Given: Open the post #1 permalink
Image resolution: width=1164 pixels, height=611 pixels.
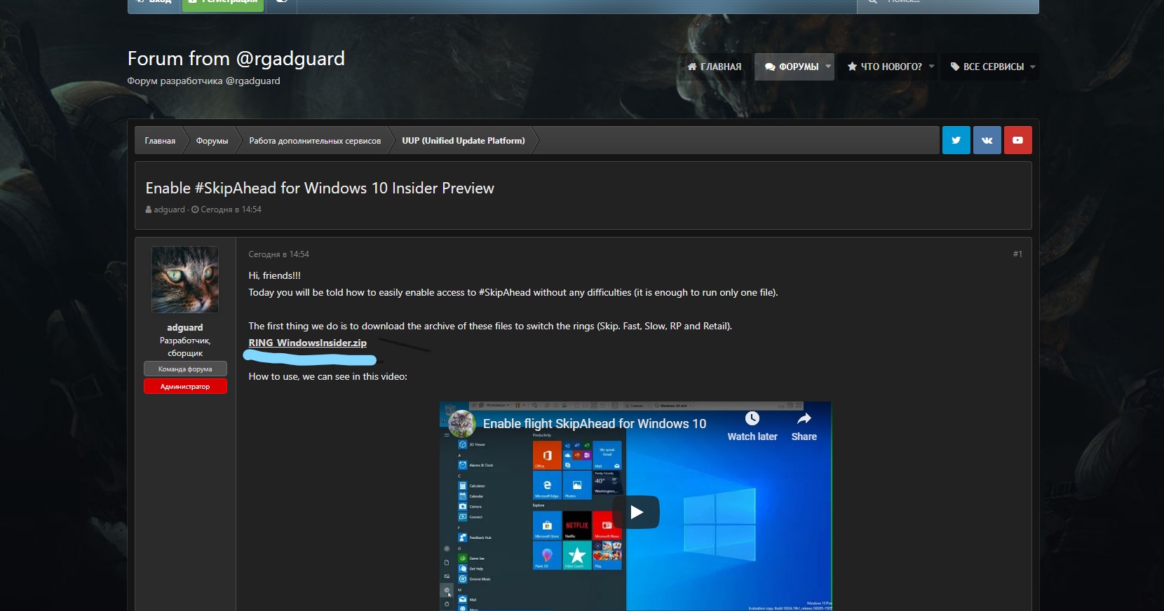Looking at the screenshot, I should (x=1017, y=254).
